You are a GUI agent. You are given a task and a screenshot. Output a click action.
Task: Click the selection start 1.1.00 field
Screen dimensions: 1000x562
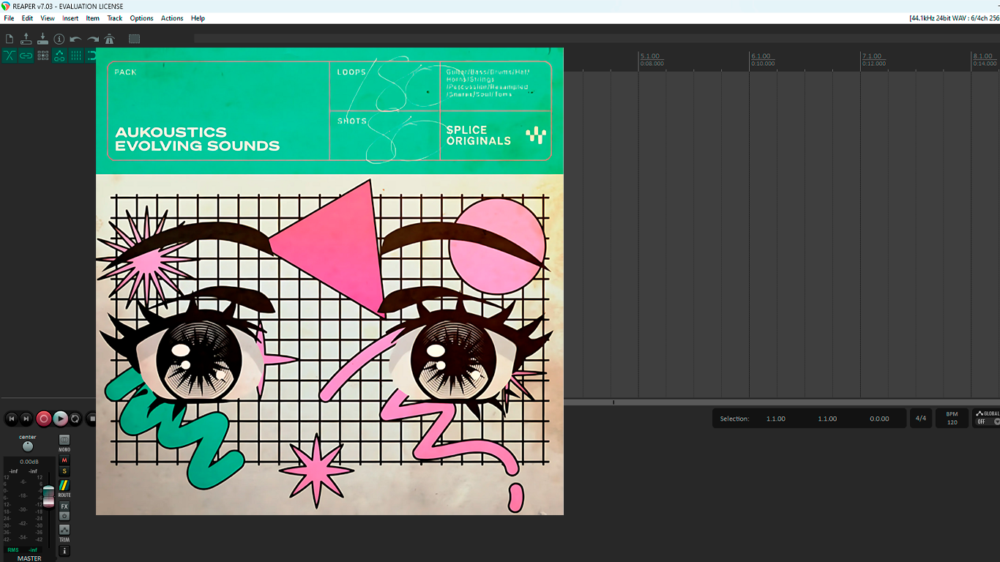(776, 419)
